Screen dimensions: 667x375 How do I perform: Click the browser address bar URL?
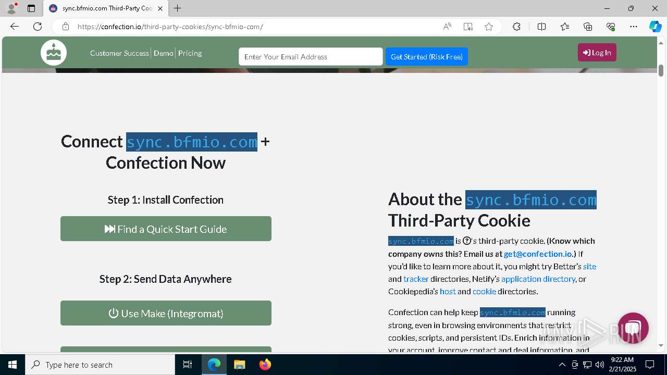[170, 27]
